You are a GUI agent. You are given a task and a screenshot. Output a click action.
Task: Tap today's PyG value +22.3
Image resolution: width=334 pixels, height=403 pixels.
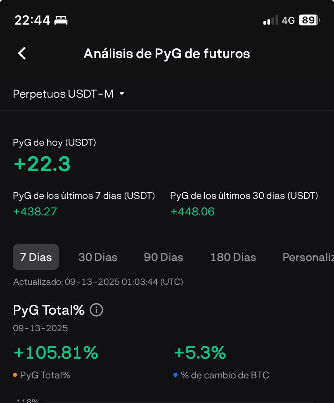pyautogui.click(x=42, y=164)
